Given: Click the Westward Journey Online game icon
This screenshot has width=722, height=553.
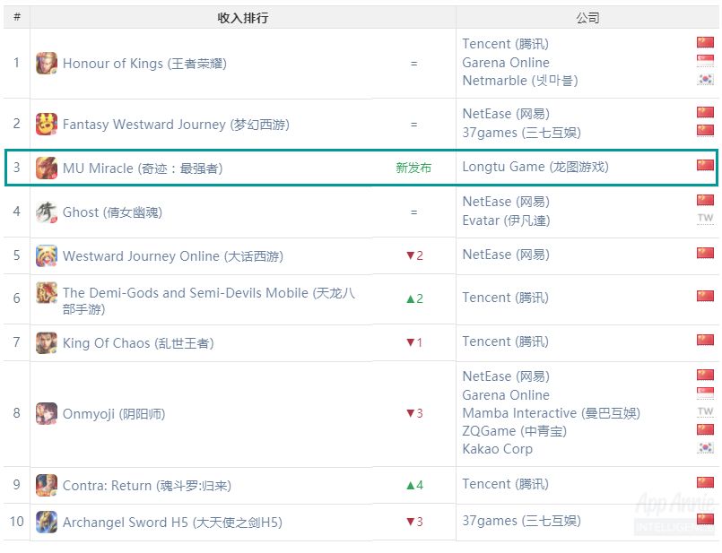Looking at the screenshot, I should [46, 256].
